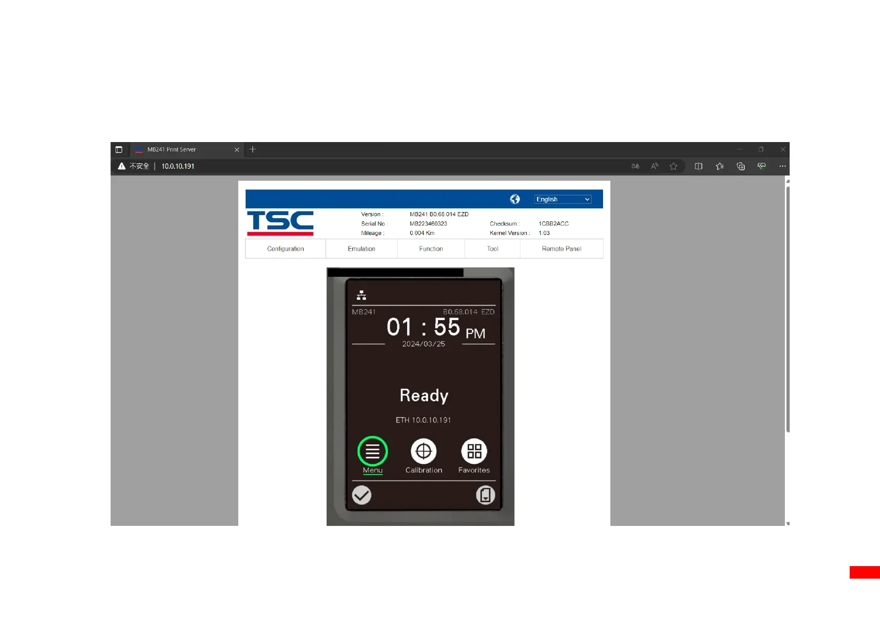Open the Configuration menu
The image size is (880, 622).
pyautogui.click(x=285, y=249)
